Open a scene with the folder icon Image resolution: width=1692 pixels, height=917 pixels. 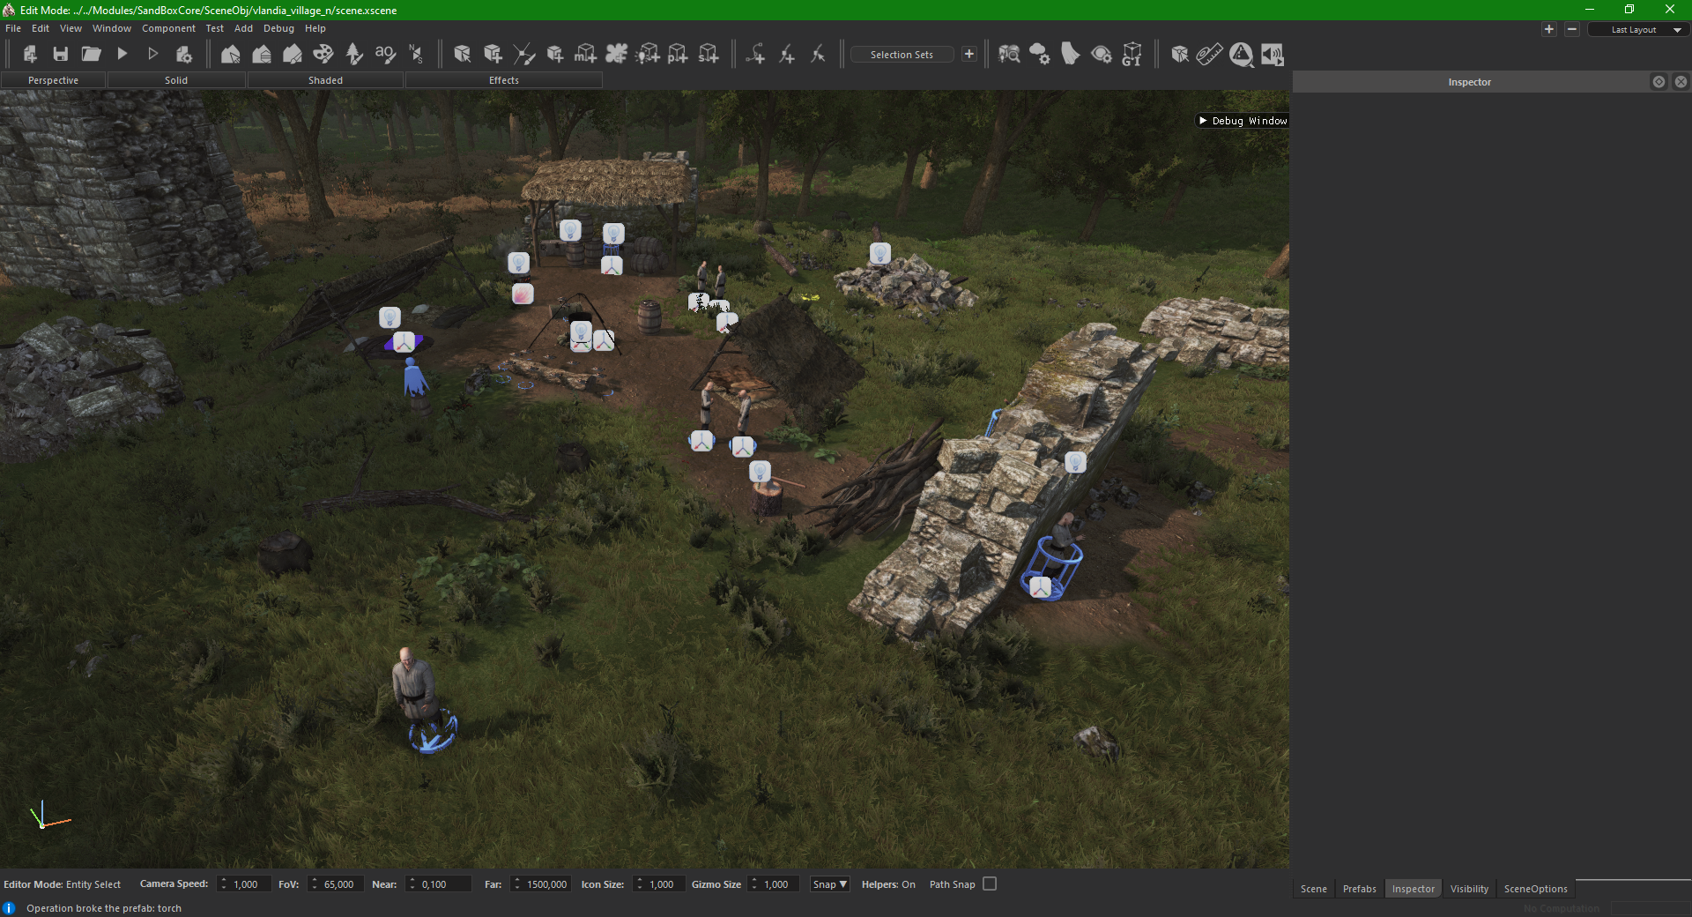tap(91, 55)
